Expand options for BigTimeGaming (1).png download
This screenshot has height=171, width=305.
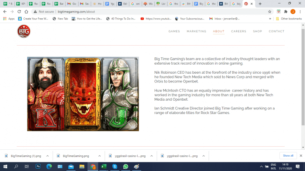point(47,156)
